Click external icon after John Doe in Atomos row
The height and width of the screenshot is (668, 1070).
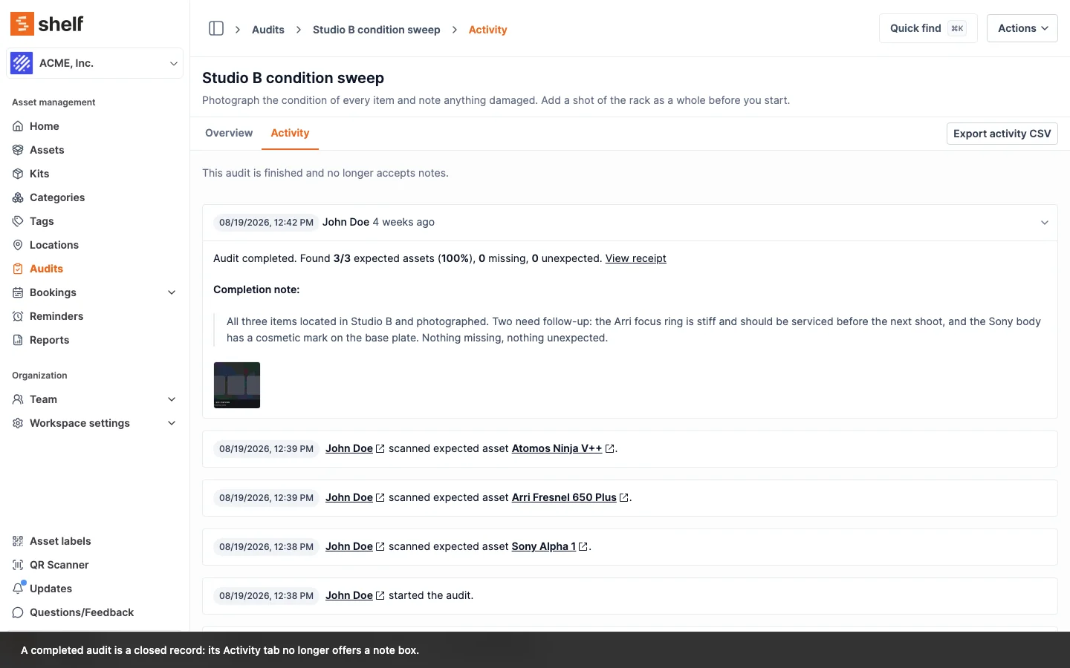(380, 448)
